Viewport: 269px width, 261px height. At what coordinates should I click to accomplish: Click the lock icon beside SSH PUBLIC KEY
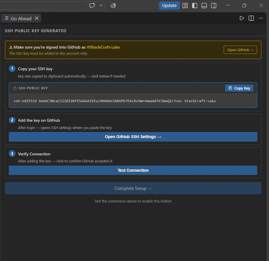(15, 88)
